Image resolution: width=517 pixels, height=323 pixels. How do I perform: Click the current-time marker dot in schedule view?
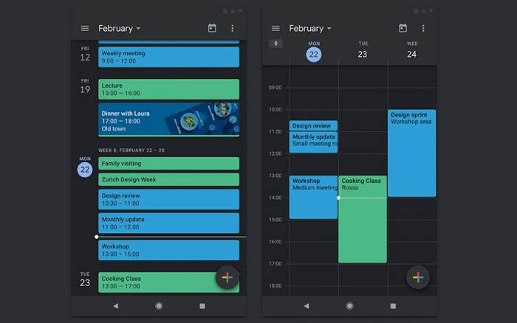[x=96, y=237]
